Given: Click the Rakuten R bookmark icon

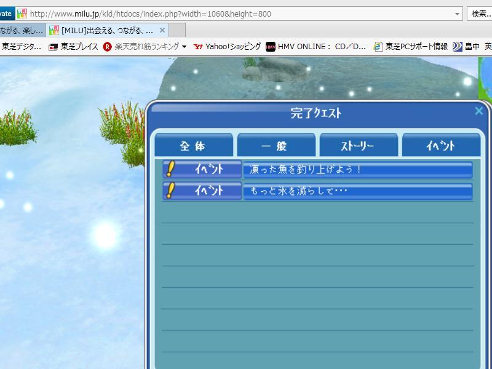Looking at the screenshot, I should (107, 47).
